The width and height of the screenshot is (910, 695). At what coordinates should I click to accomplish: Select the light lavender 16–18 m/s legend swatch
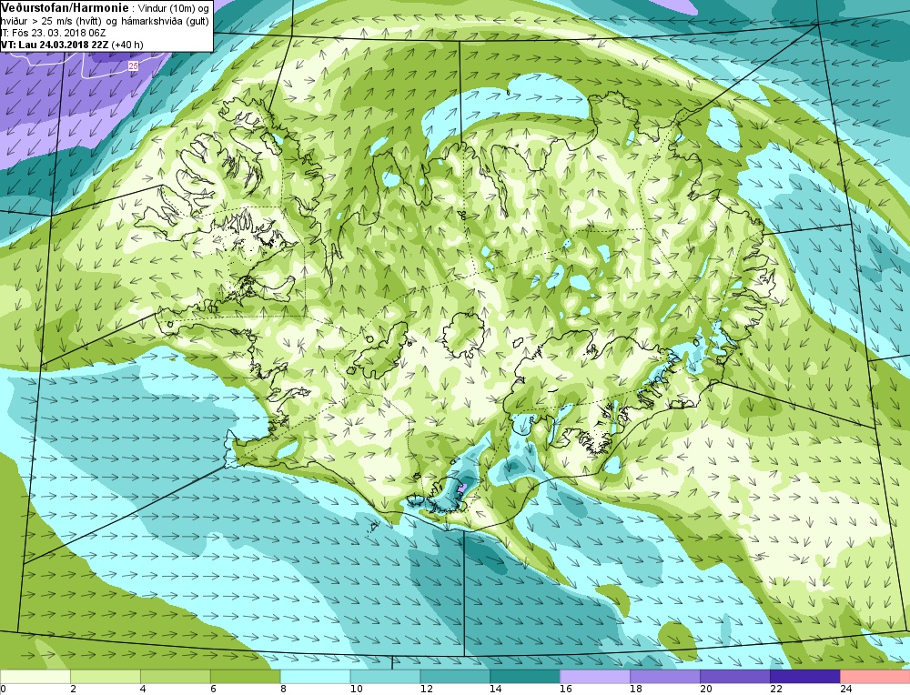(595, 677)
